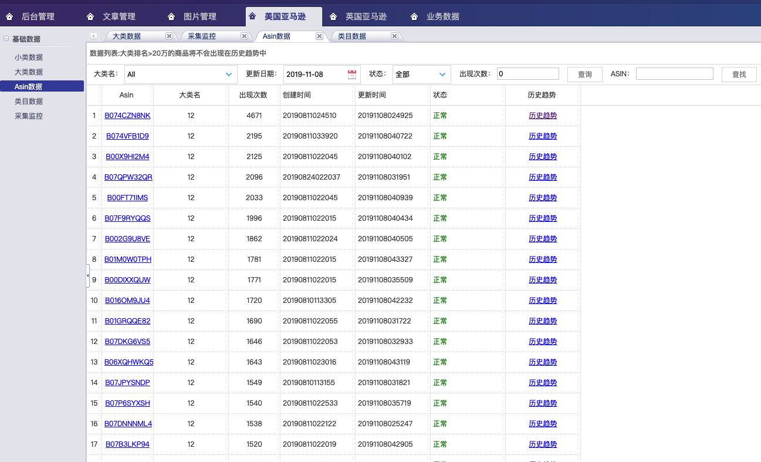Open ASIN link B002G9U8VE
761x462 pixels.
127,239
